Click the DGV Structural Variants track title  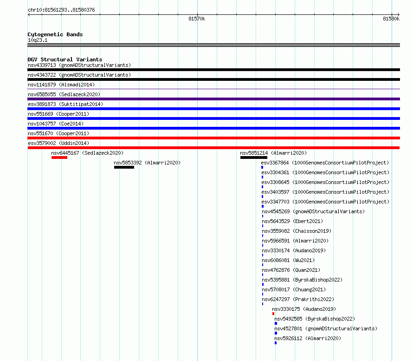pyautogui.click(x=65, y=59)
